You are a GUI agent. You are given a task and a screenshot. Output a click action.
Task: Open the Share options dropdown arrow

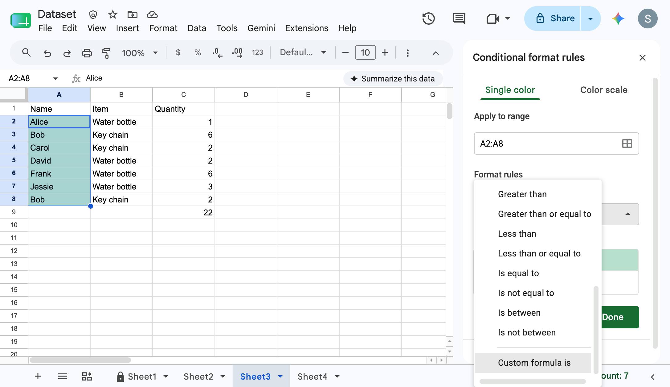590,19
